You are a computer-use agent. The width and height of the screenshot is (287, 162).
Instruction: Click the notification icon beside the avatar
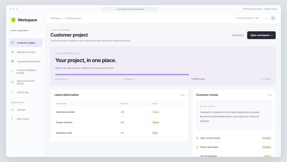pos(266,18)
